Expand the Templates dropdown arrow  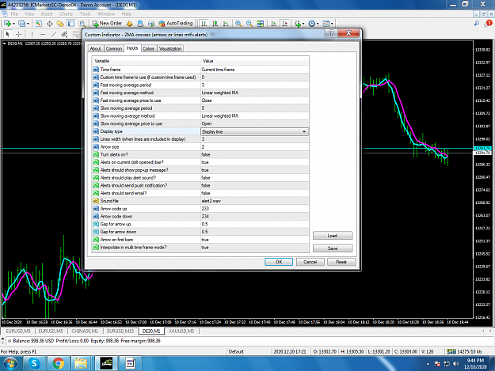click(332, 24)
